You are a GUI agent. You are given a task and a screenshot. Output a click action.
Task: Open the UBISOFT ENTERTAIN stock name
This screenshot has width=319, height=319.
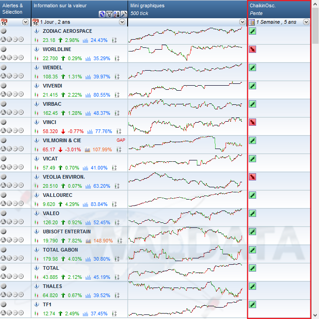pos(67,232)
